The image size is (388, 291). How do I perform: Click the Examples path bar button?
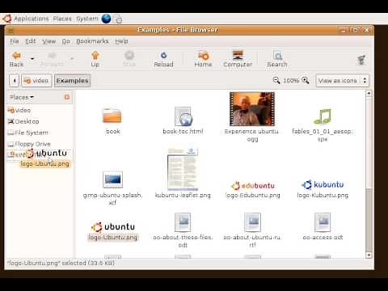point(72,81)
